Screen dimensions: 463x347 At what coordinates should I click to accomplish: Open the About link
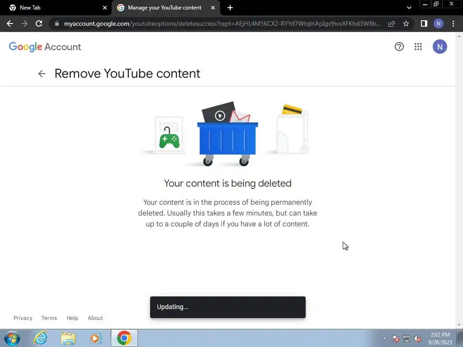pos(95,318)
